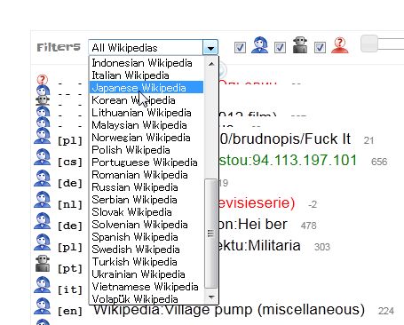Viewport: 404px width, 325px height.
Task: Open the brudnopis/Fuck It link
Action: point(285,139)
